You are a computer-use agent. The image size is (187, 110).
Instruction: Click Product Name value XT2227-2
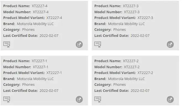tap(131, 61)
